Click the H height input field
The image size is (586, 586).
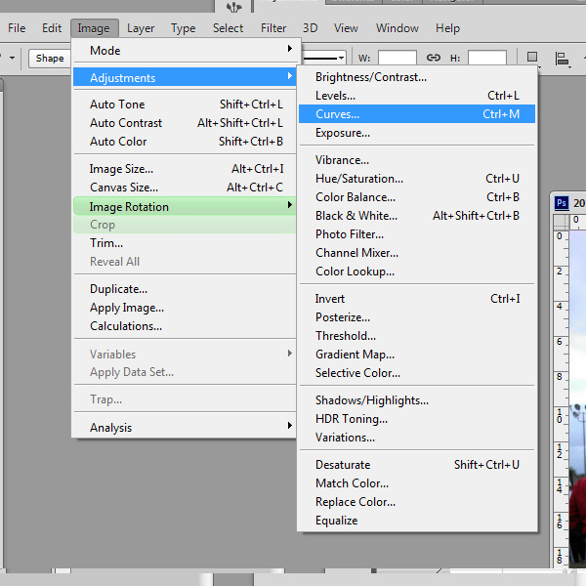click(487, 58)
